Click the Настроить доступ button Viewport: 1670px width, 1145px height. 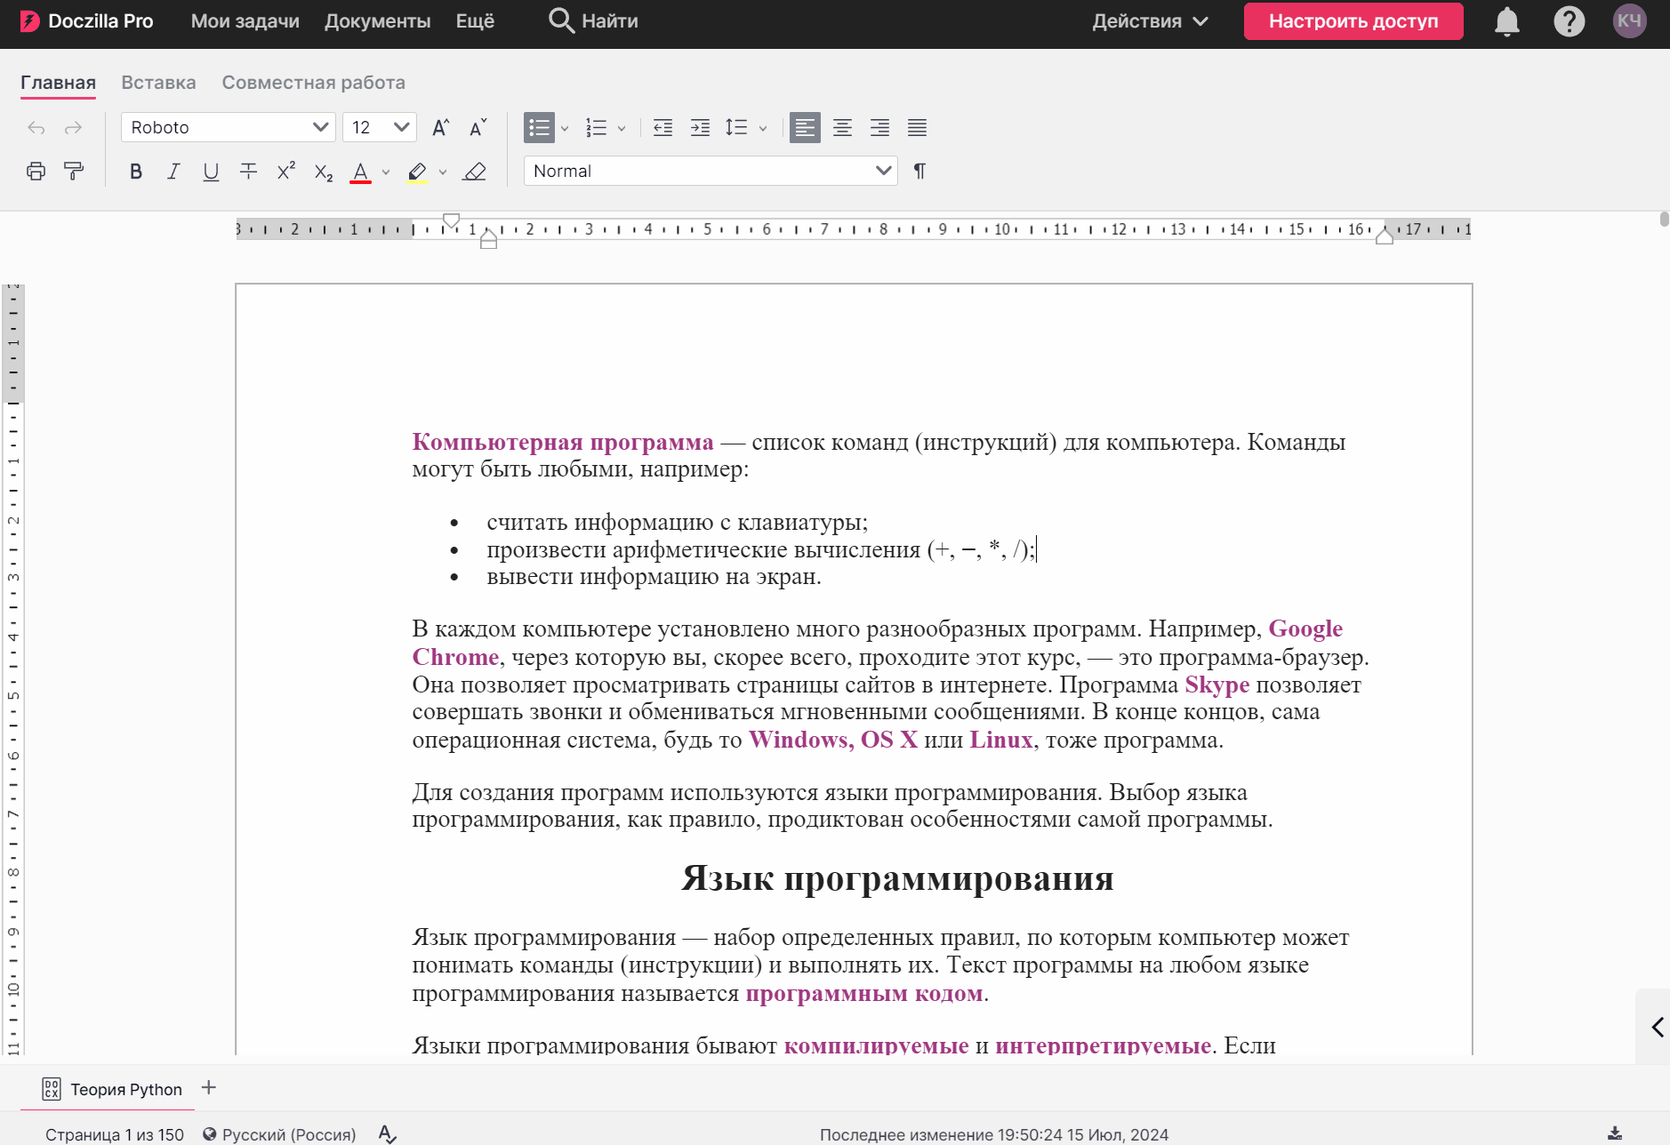[1353, 21]
